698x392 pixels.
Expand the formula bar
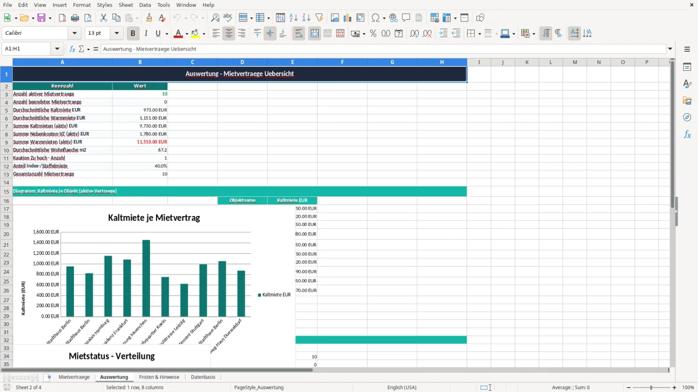pos(670,49)
